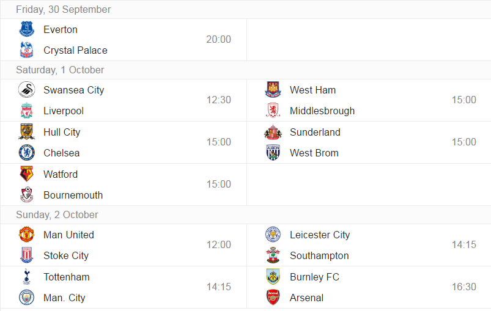This screenshot has height=311, width=491.
Task: Click the West Ham crest
Action: point(273,90)
